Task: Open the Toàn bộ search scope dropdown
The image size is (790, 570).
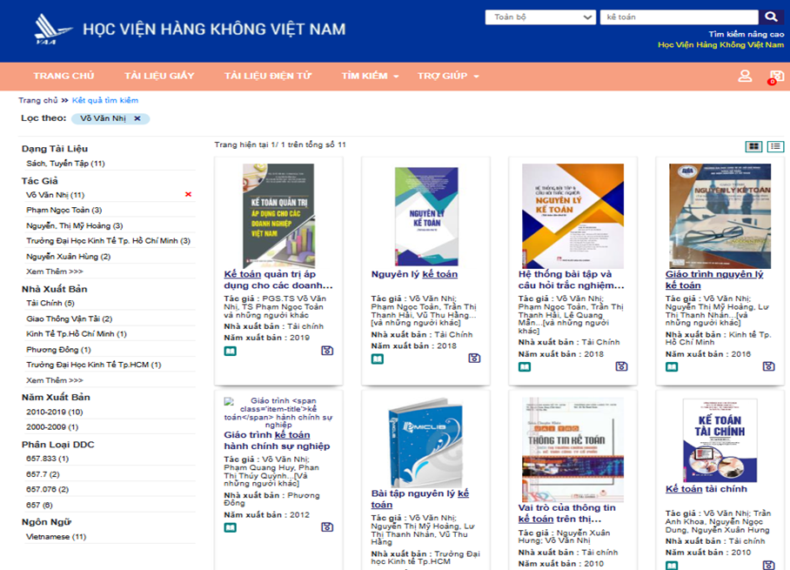Action: [x=540, y=17]
